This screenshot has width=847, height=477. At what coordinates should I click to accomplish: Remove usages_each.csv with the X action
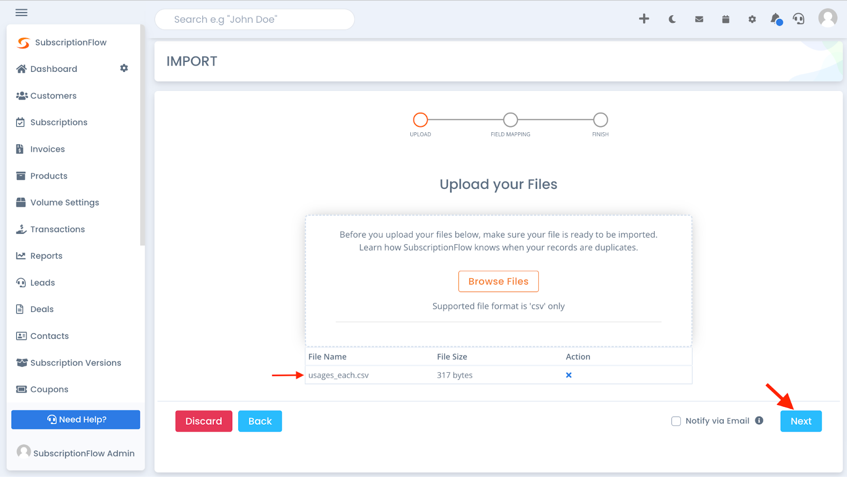(569, 375)
